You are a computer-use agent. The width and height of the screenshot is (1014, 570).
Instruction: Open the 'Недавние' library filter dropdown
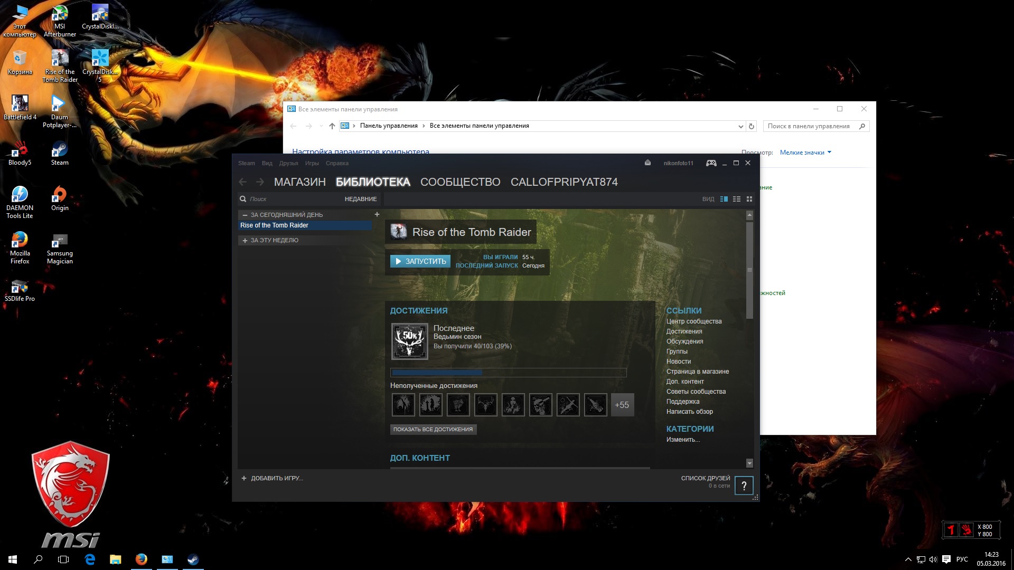pyautogui.click(x=360, y=199)
